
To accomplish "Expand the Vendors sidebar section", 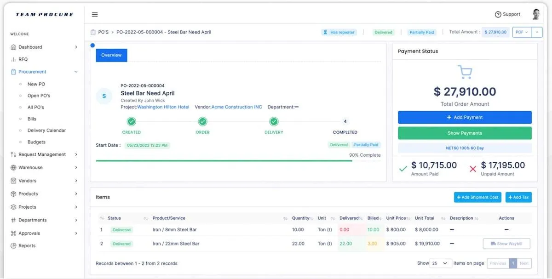I will click(44, 181).
